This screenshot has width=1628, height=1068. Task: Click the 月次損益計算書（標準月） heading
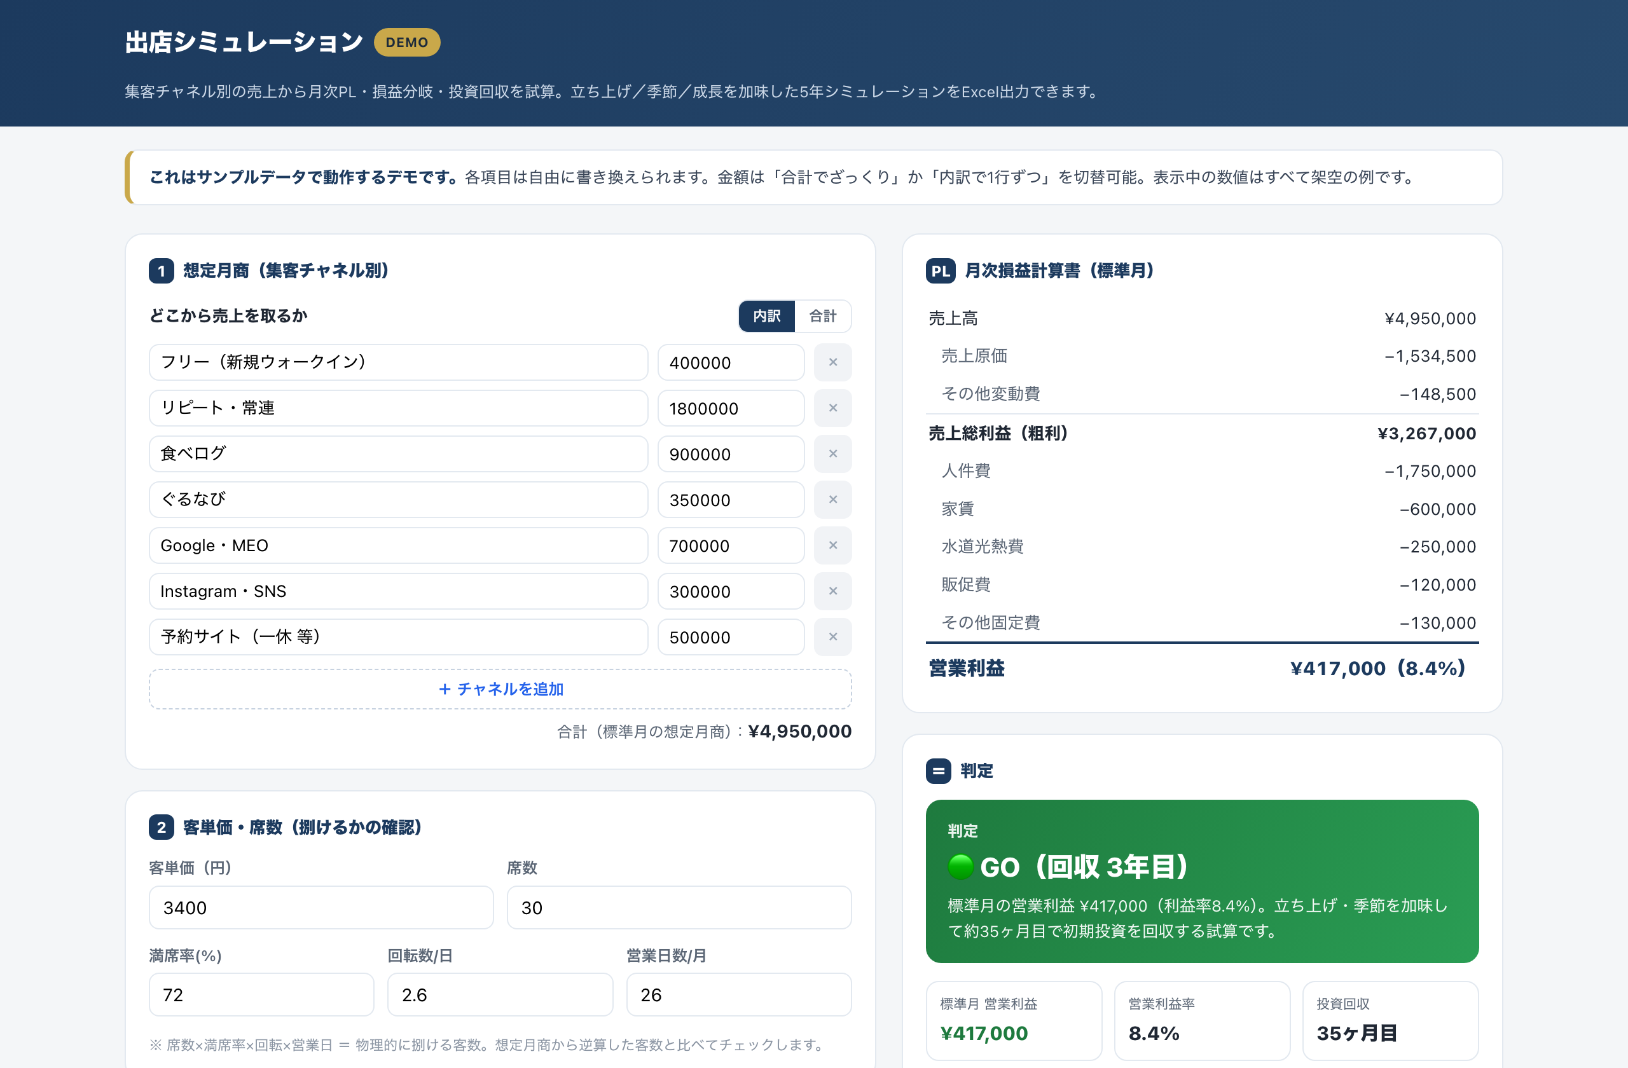pyautogui.click(x=1059, y=271)
